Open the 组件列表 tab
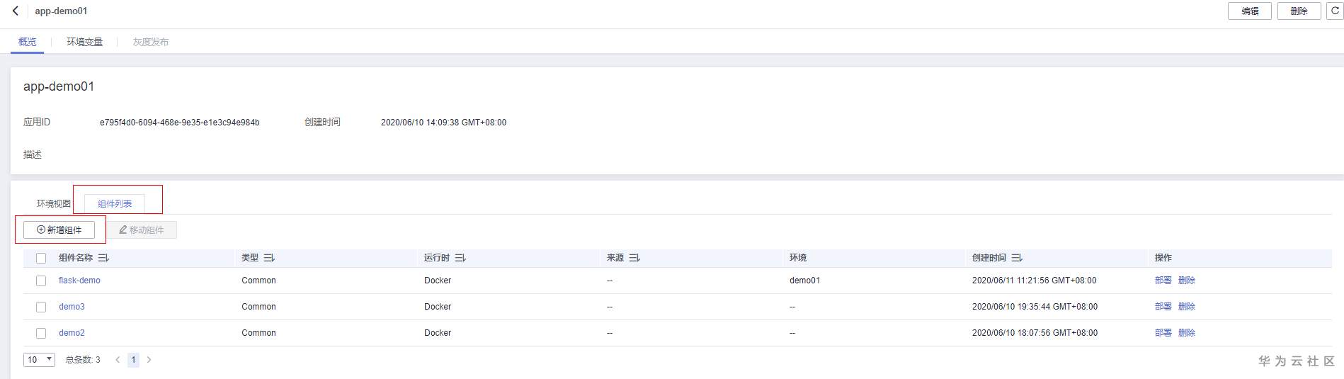Screen dimensions: 1344x379 [x=115, y=204]
